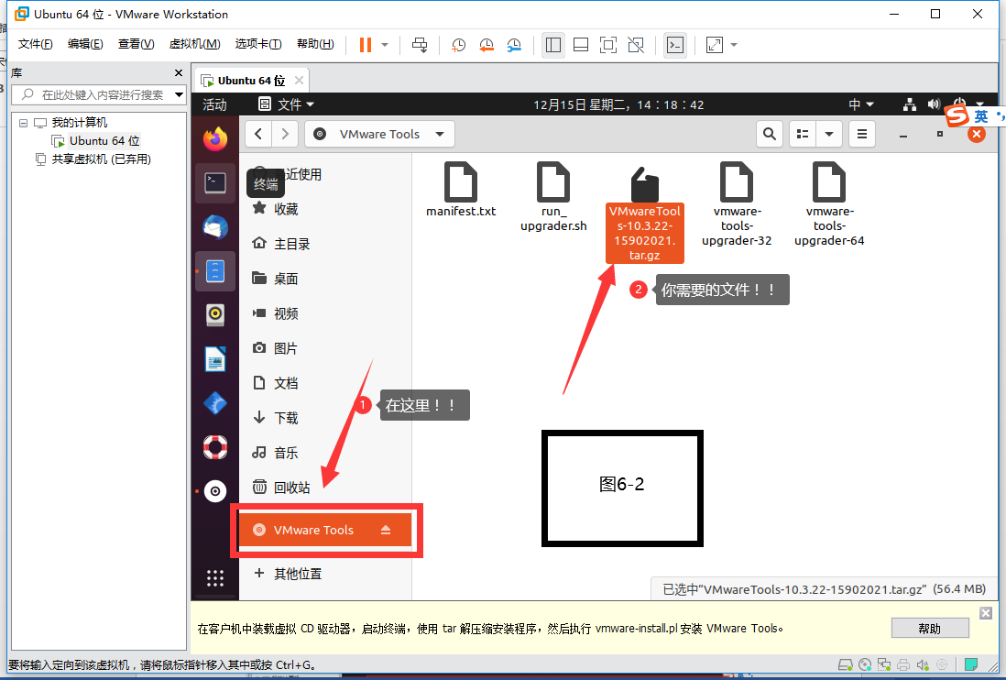Open the 帮助(H) menu
1006x680 pixels.
click(x=315, y=44)
